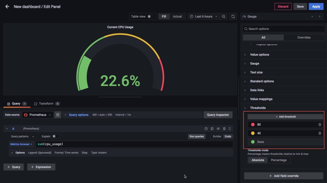Select the Overrides tab
327x183 pixels.
pyautogui.click(x=304, y=38)
